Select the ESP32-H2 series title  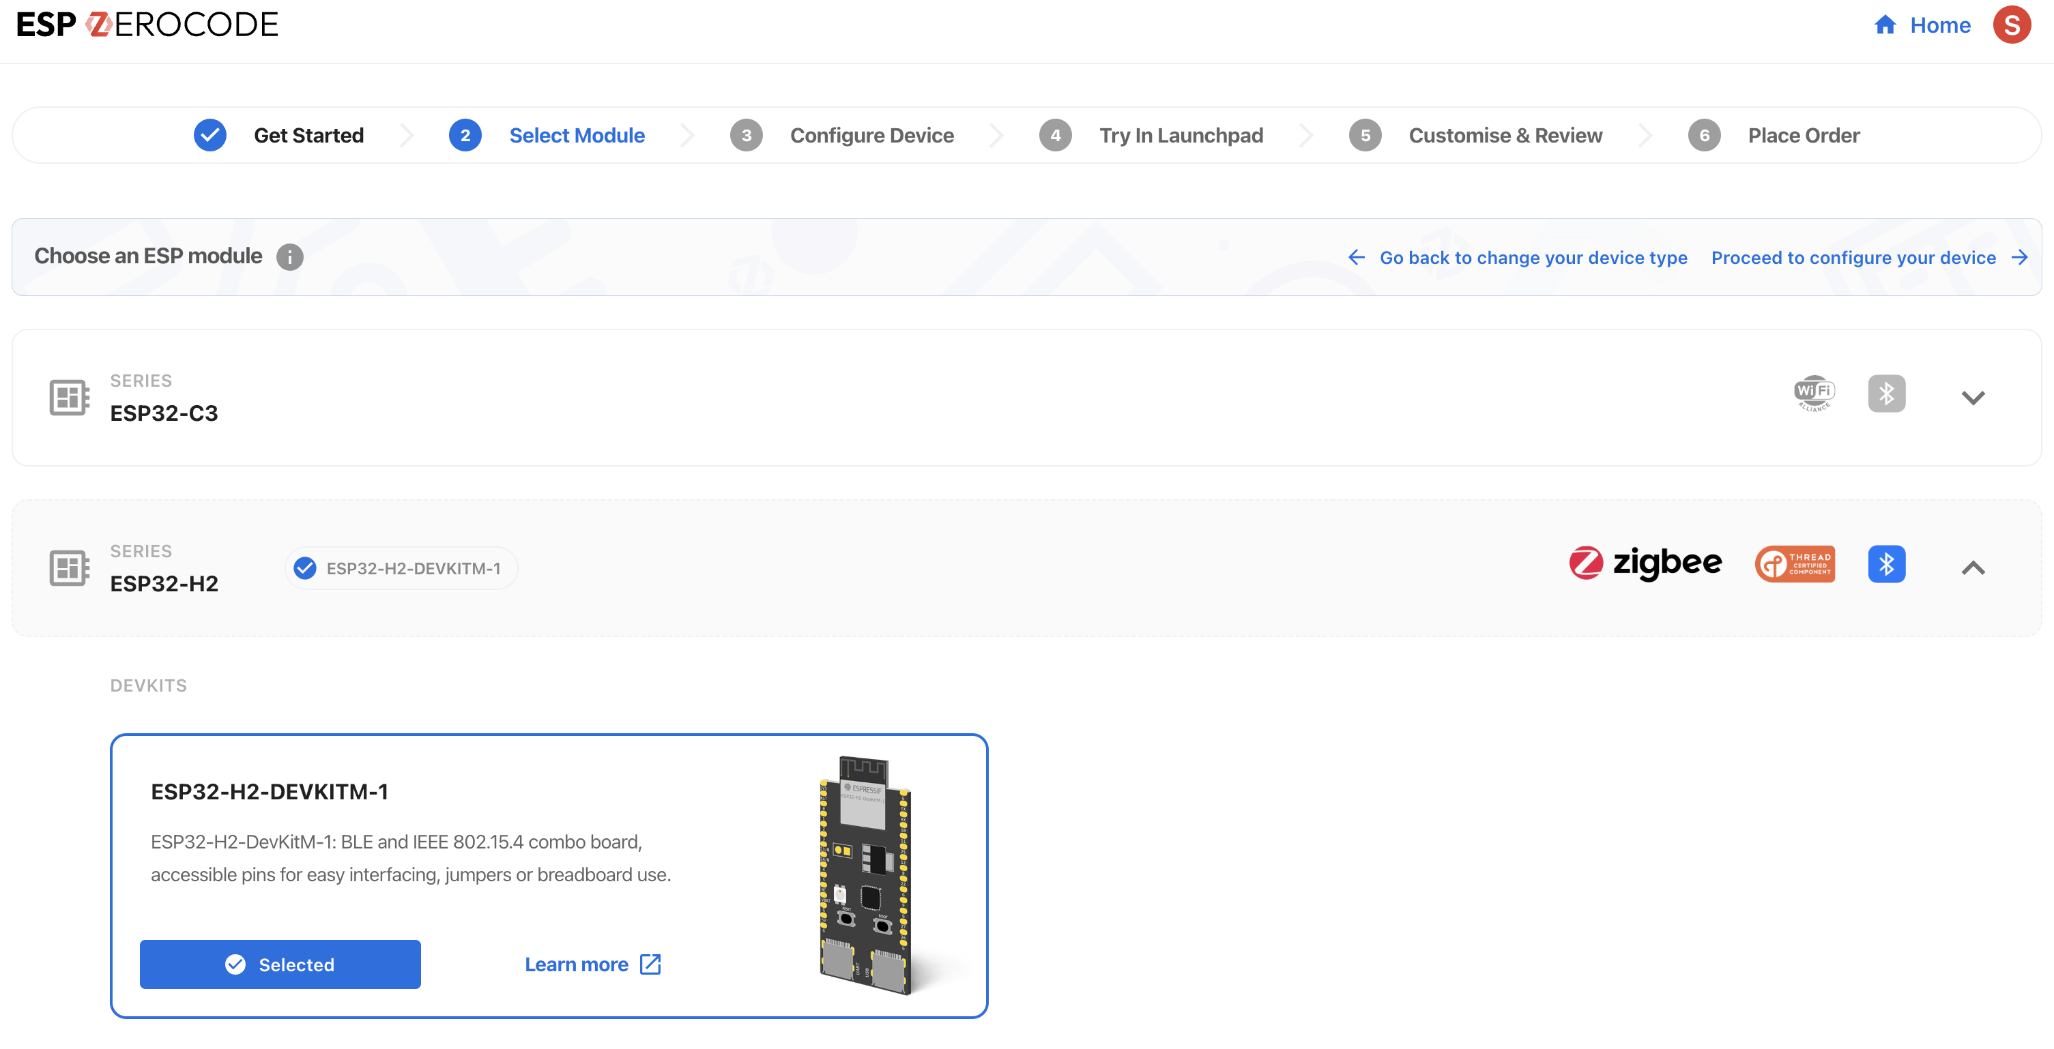pyautogui.click(x=164, y=583)
